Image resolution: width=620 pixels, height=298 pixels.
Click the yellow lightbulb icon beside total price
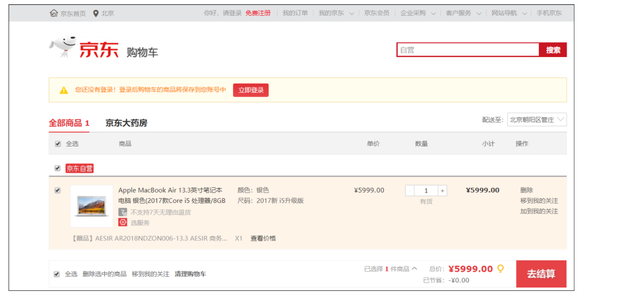[500, 269]
